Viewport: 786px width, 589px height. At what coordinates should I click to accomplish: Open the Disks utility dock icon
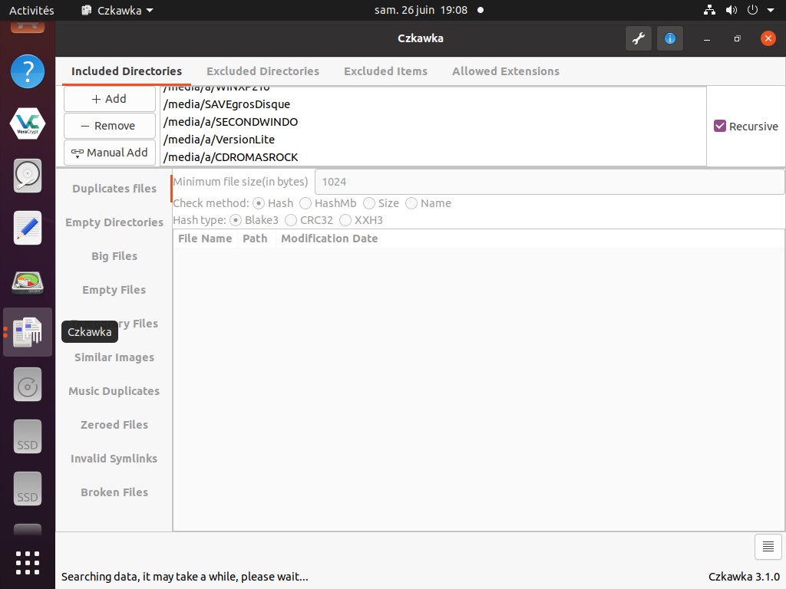point(28,176)
